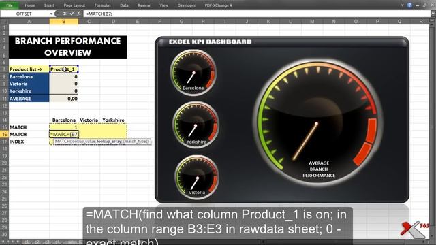This screenshot has width=436, height=245.
Task: Expand the formula bar with the right-edge arrow
Action: [433, 14]
